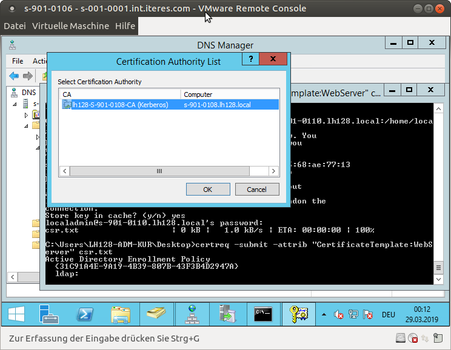
Task: Sort by the Computer column header
Action: (230, 94)
